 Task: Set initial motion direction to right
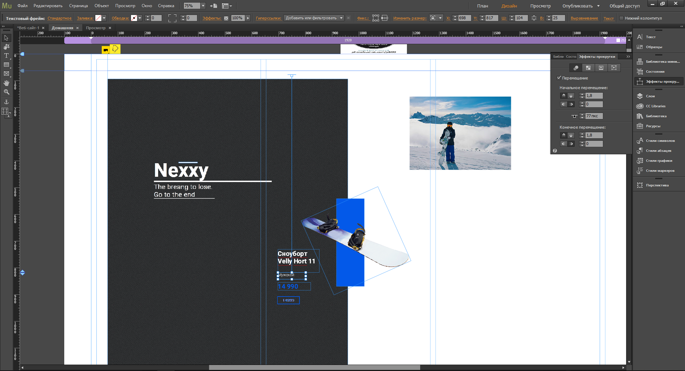(x=571, y=104)
